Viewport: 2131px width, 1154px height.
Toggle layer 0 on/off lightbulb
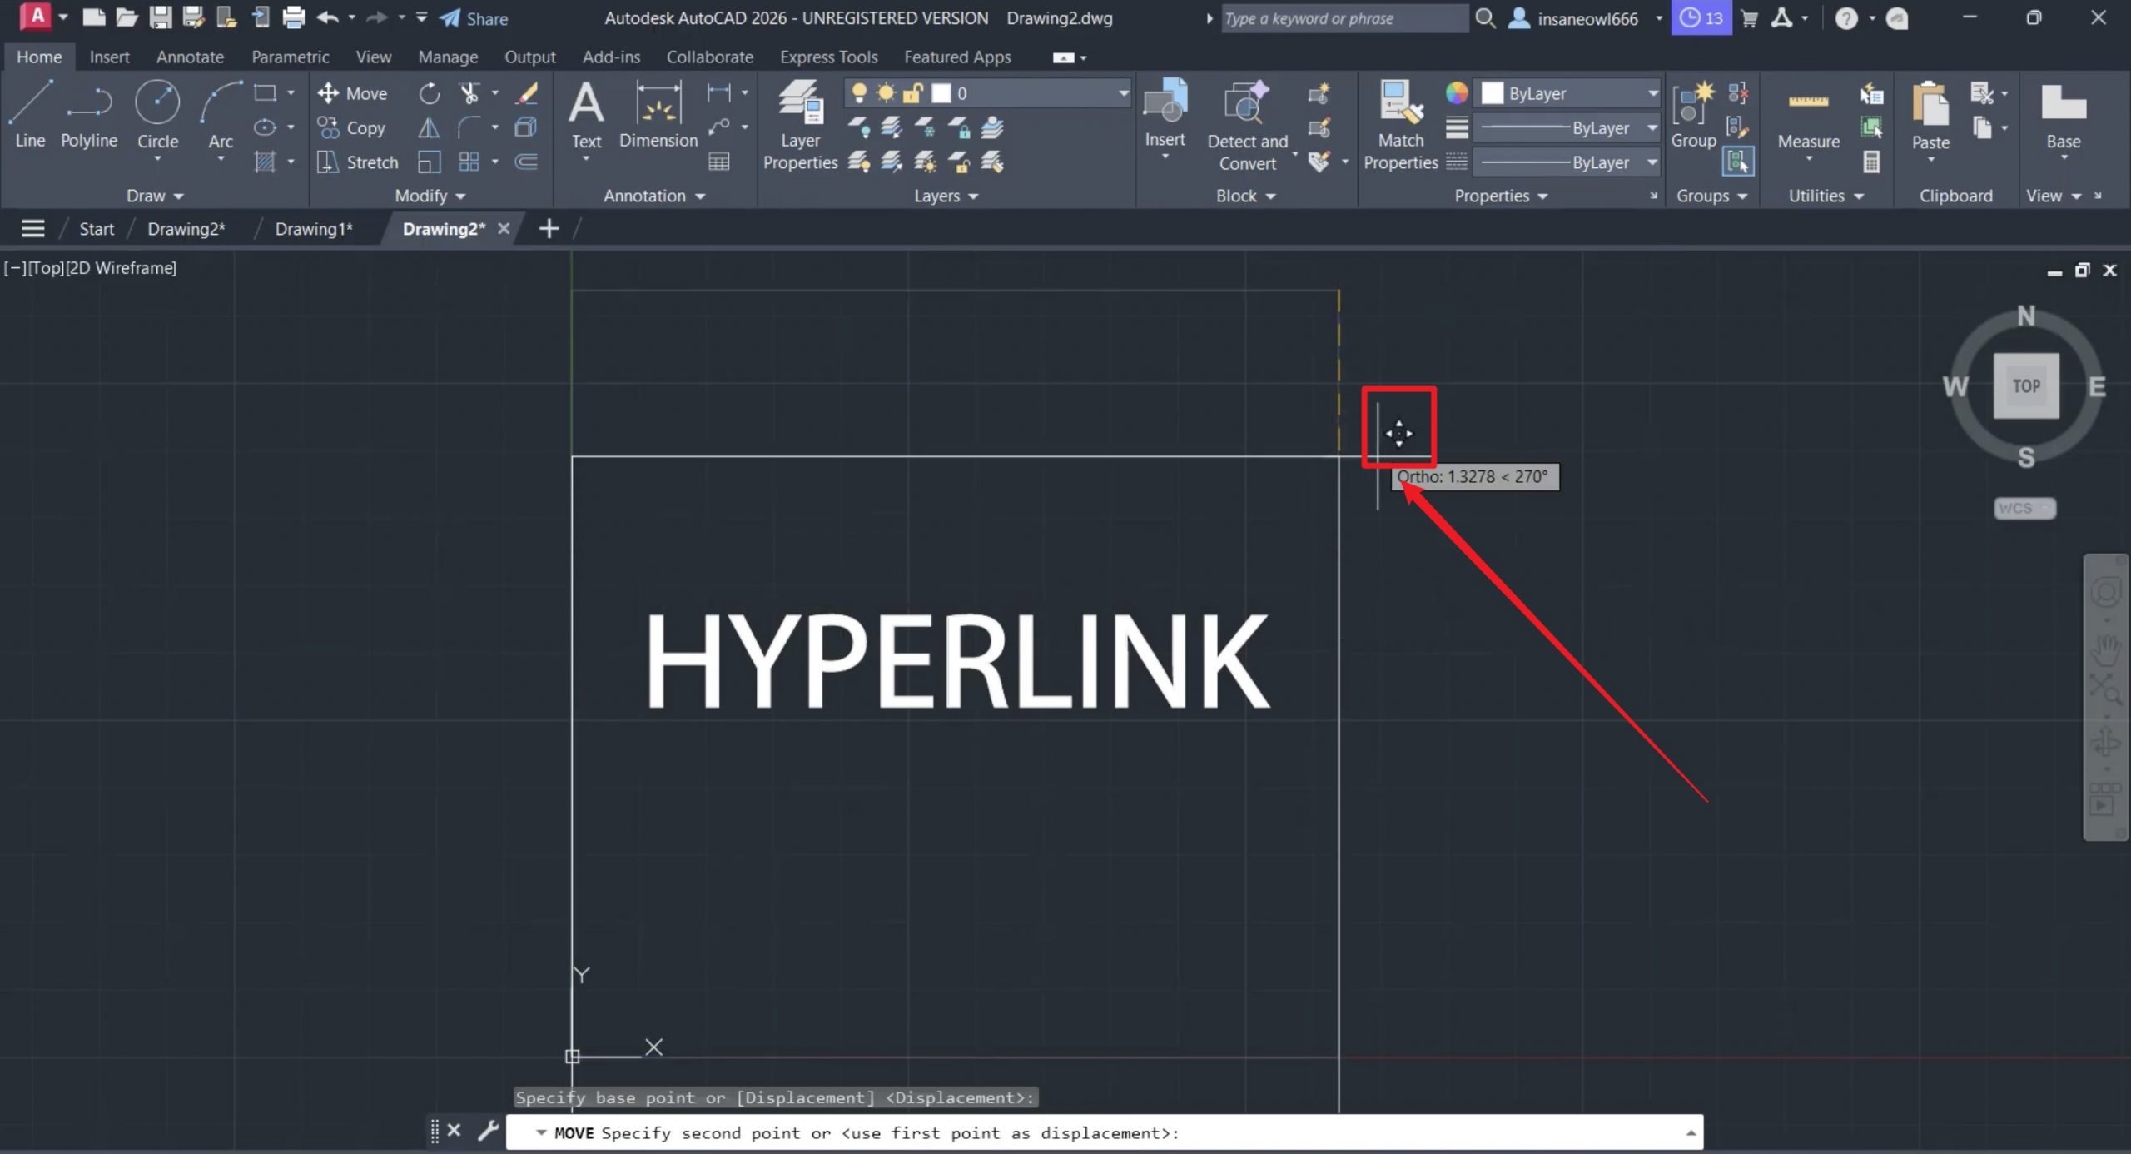[859, 93]
